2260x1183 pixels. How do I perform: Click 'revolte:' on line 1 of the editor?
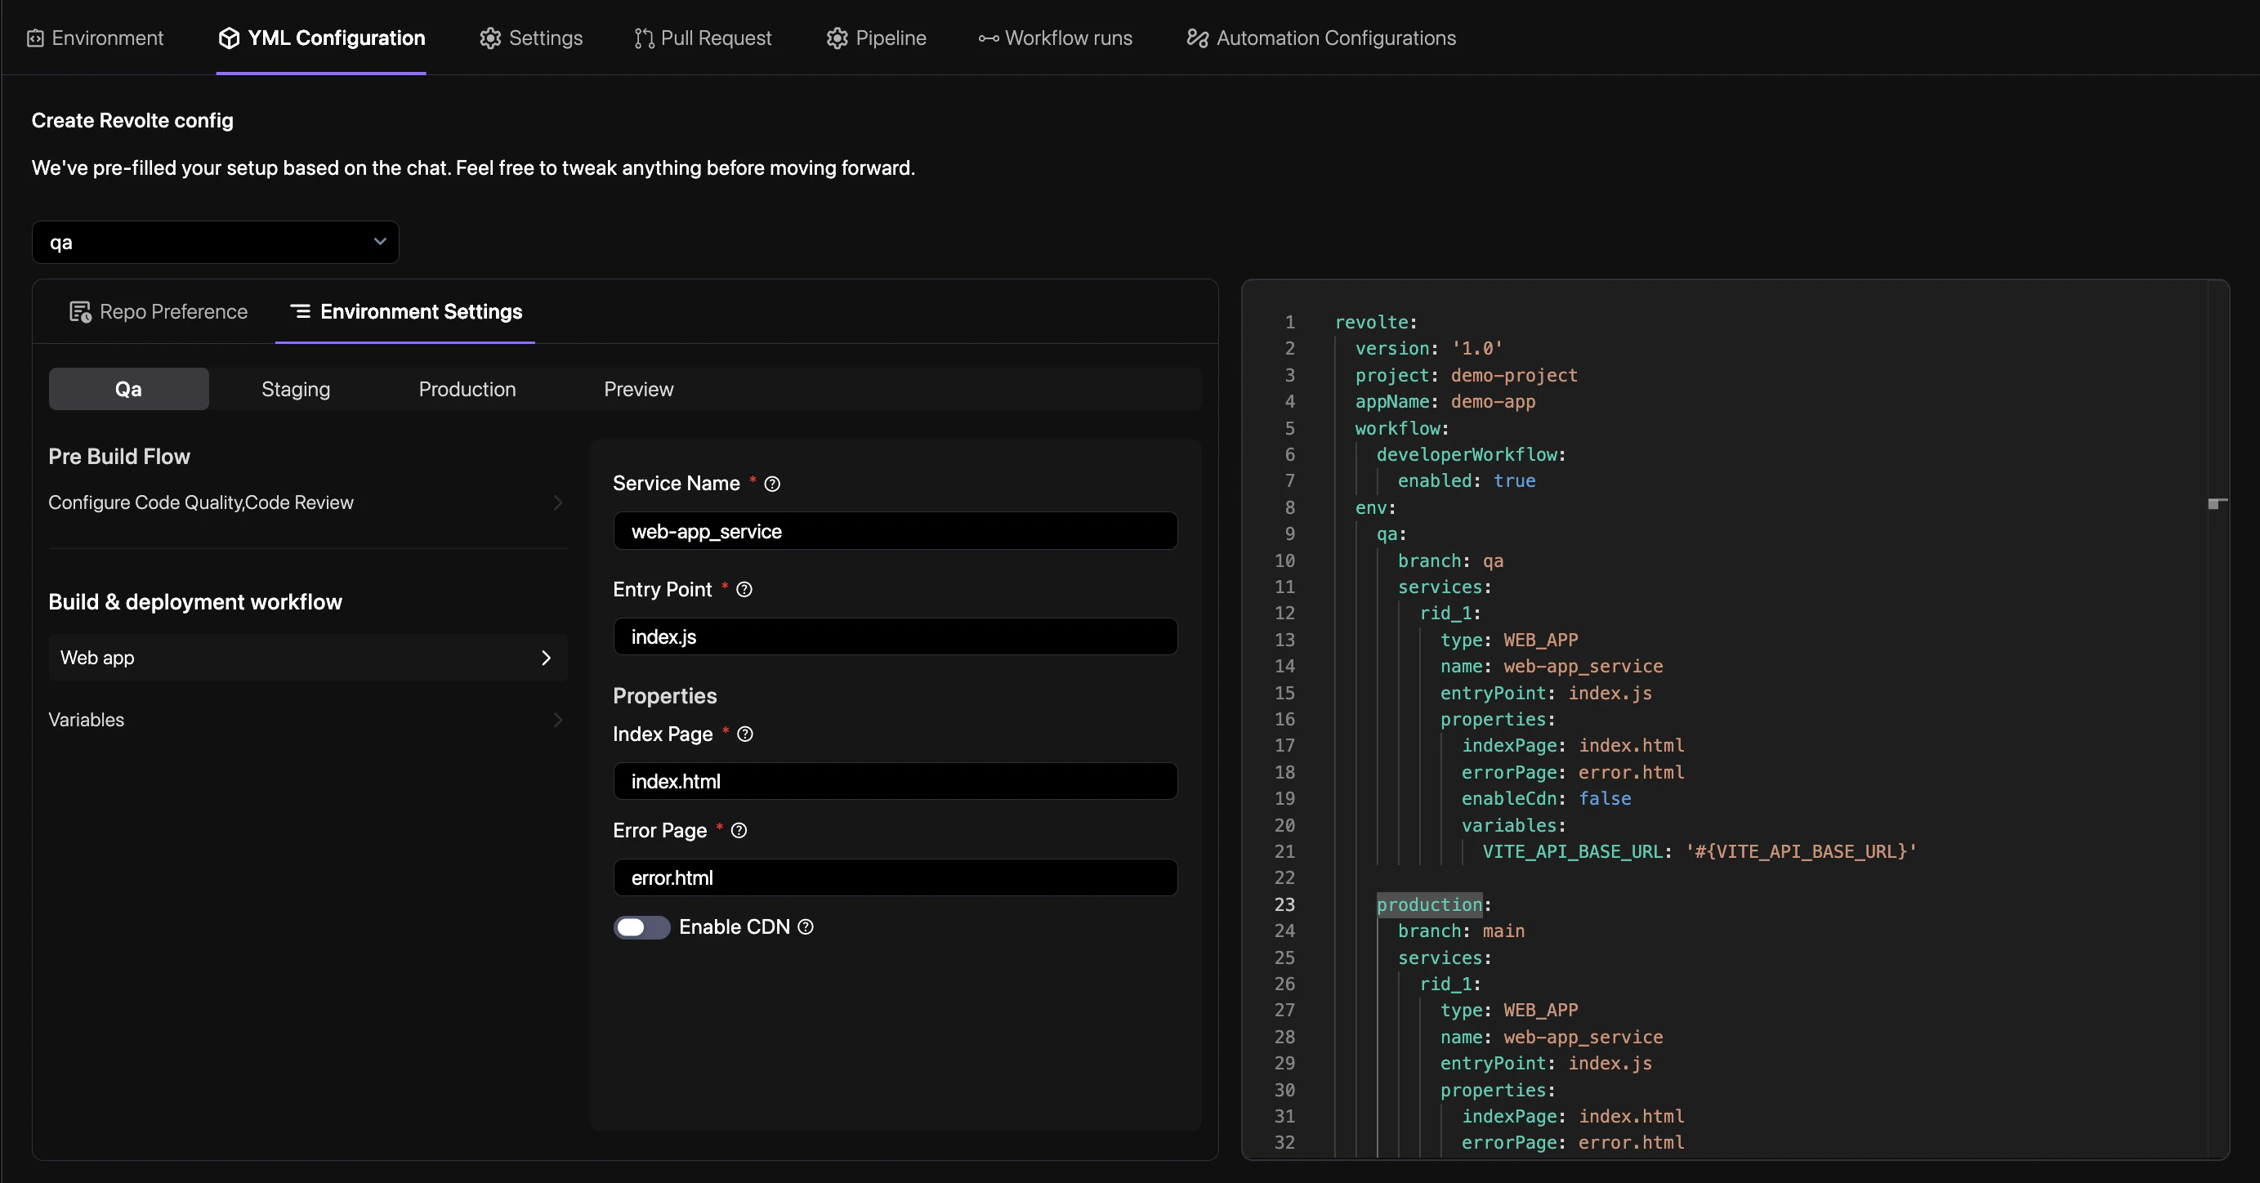click(x=1376, y=323)
